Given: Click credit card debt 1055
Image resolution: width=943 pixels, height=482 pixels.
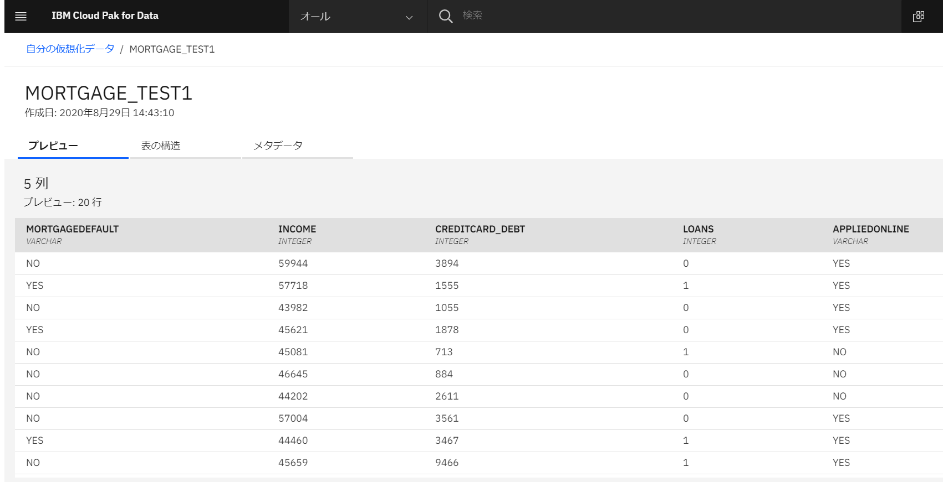Looking at the screenshot, I should point(447,308).
